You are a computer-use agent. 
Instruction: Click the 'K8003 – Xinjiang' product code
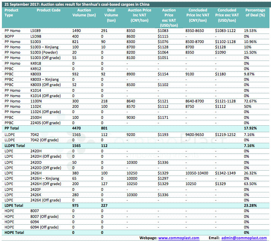point(44,80)
